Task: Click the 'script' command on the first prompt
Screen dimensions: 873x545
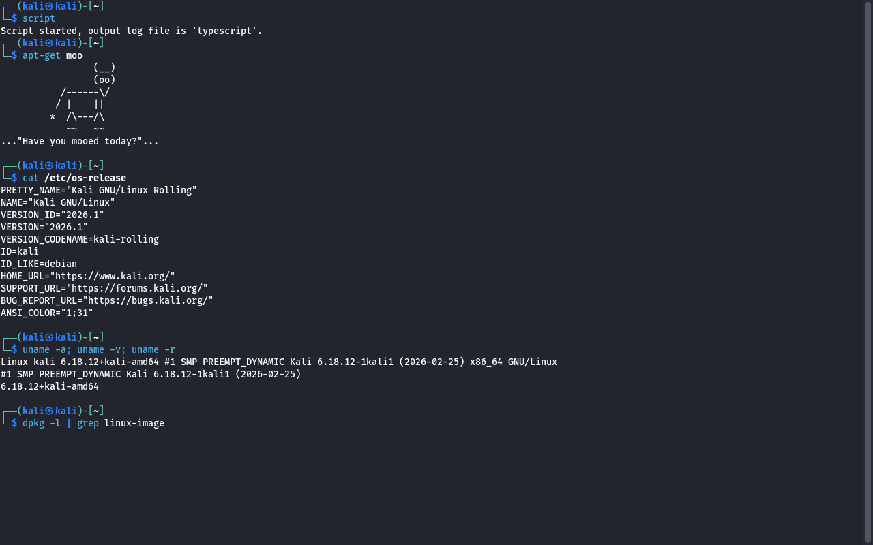Action: 38,18
